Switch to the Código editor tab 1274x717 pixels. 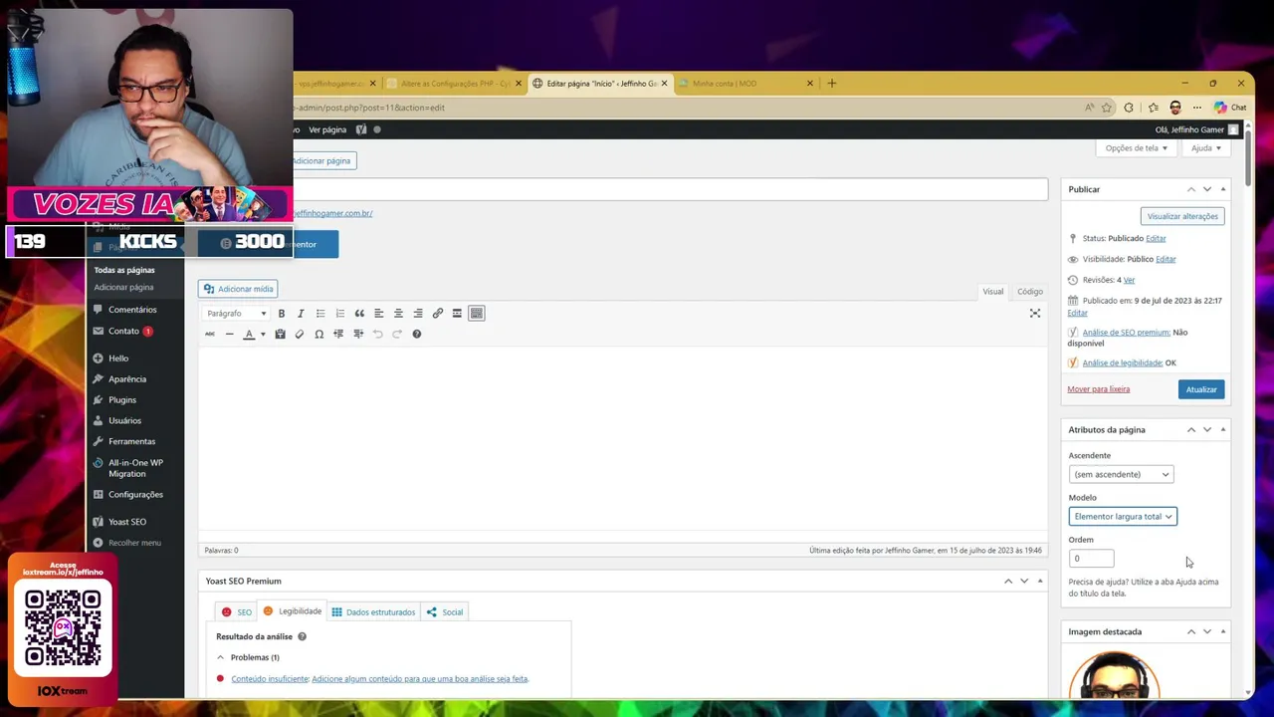[x=1030, y=291]
